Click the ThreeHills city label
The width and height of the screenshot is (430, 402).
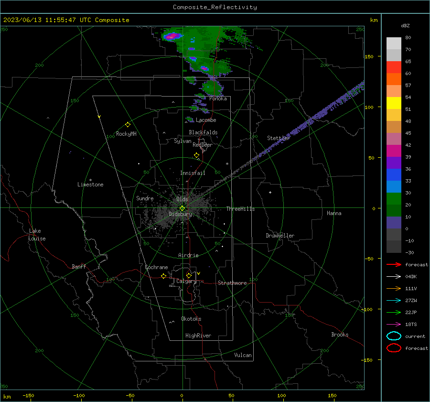[x=240, y=209]
